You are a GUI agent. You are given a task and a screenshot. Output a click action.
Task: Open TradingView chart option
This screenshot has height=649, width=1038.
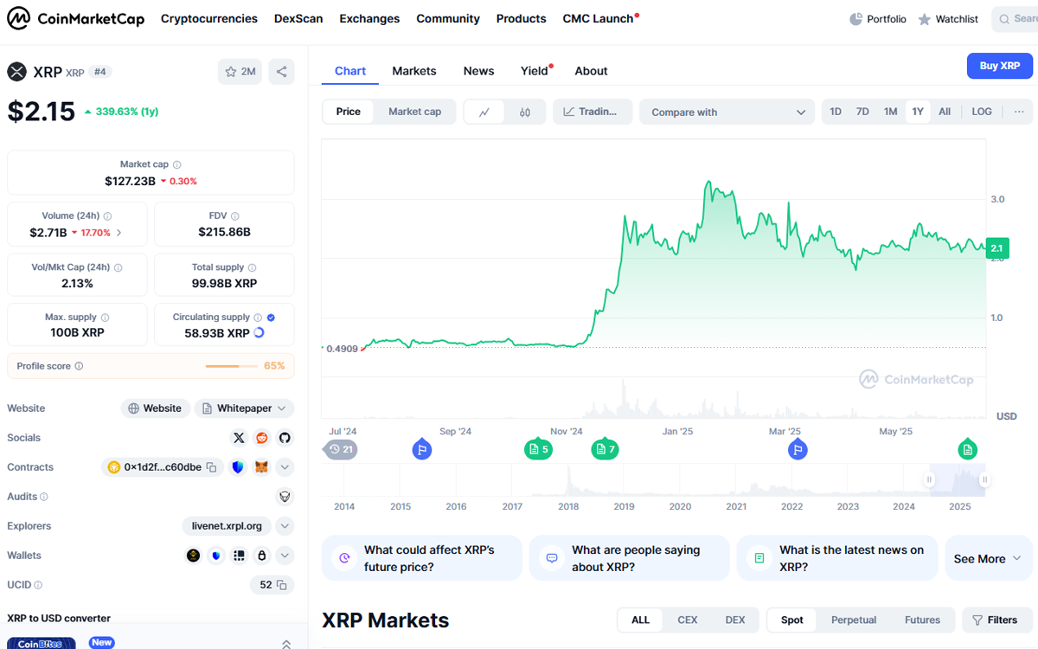pos(593,112)
